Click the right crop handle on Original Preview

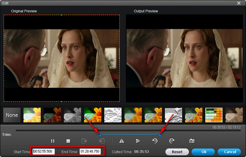click(120, 58)
